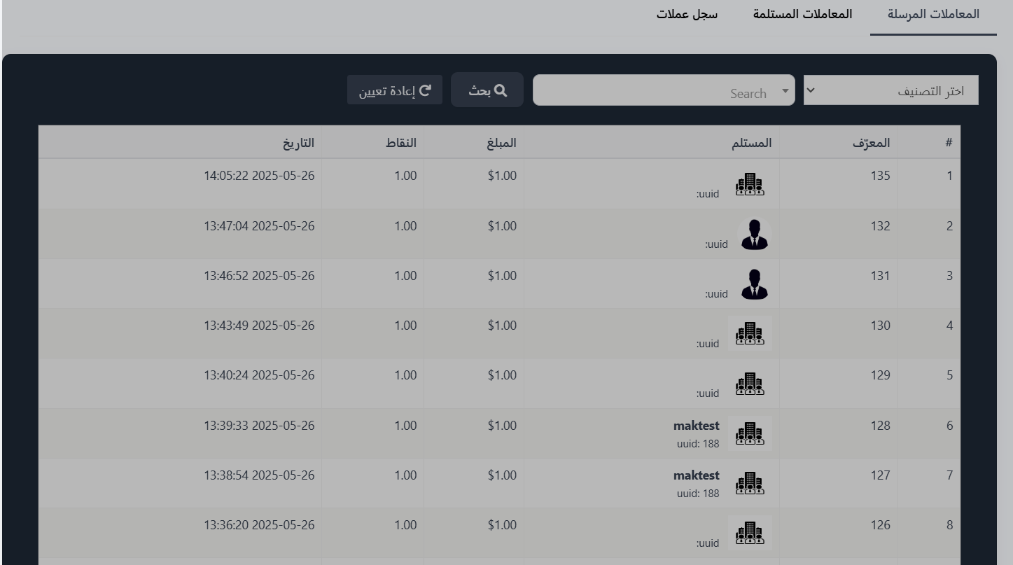The image size is (1013, 565).
Task: Click the building avatar in row 126
Action: tap(750, 533)
